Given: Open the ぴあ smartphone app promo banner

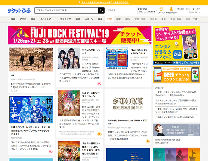Looking at the screenshot, I should (176, 45).
